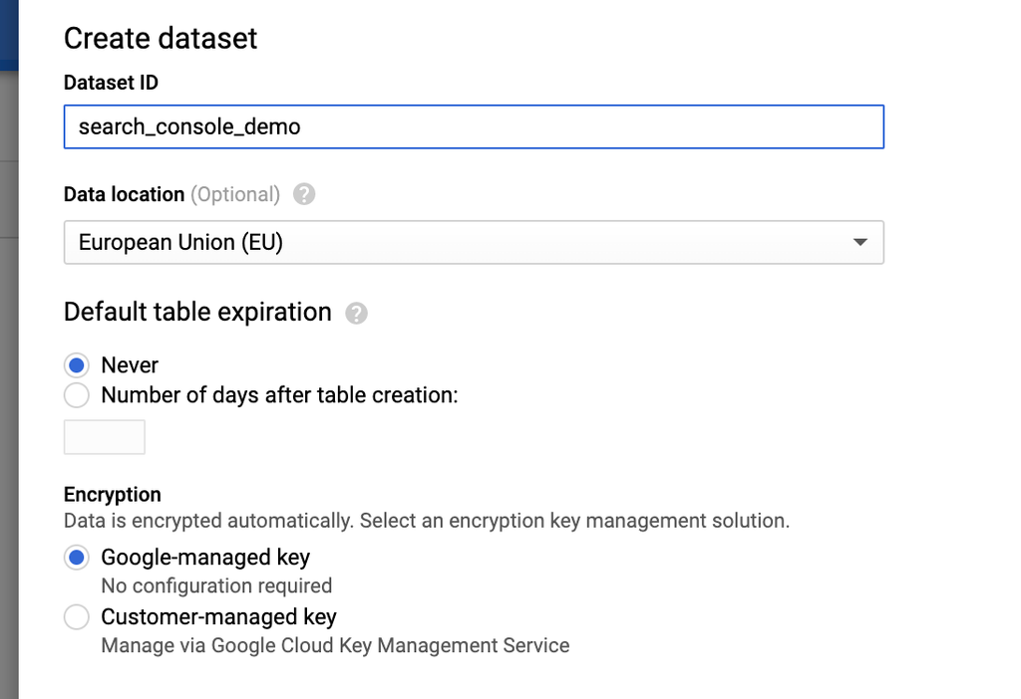The height and width of the screenshot is (699, 1021).
Task: Open the European Union (EU) location selector
Action: [x=474, y=243]
